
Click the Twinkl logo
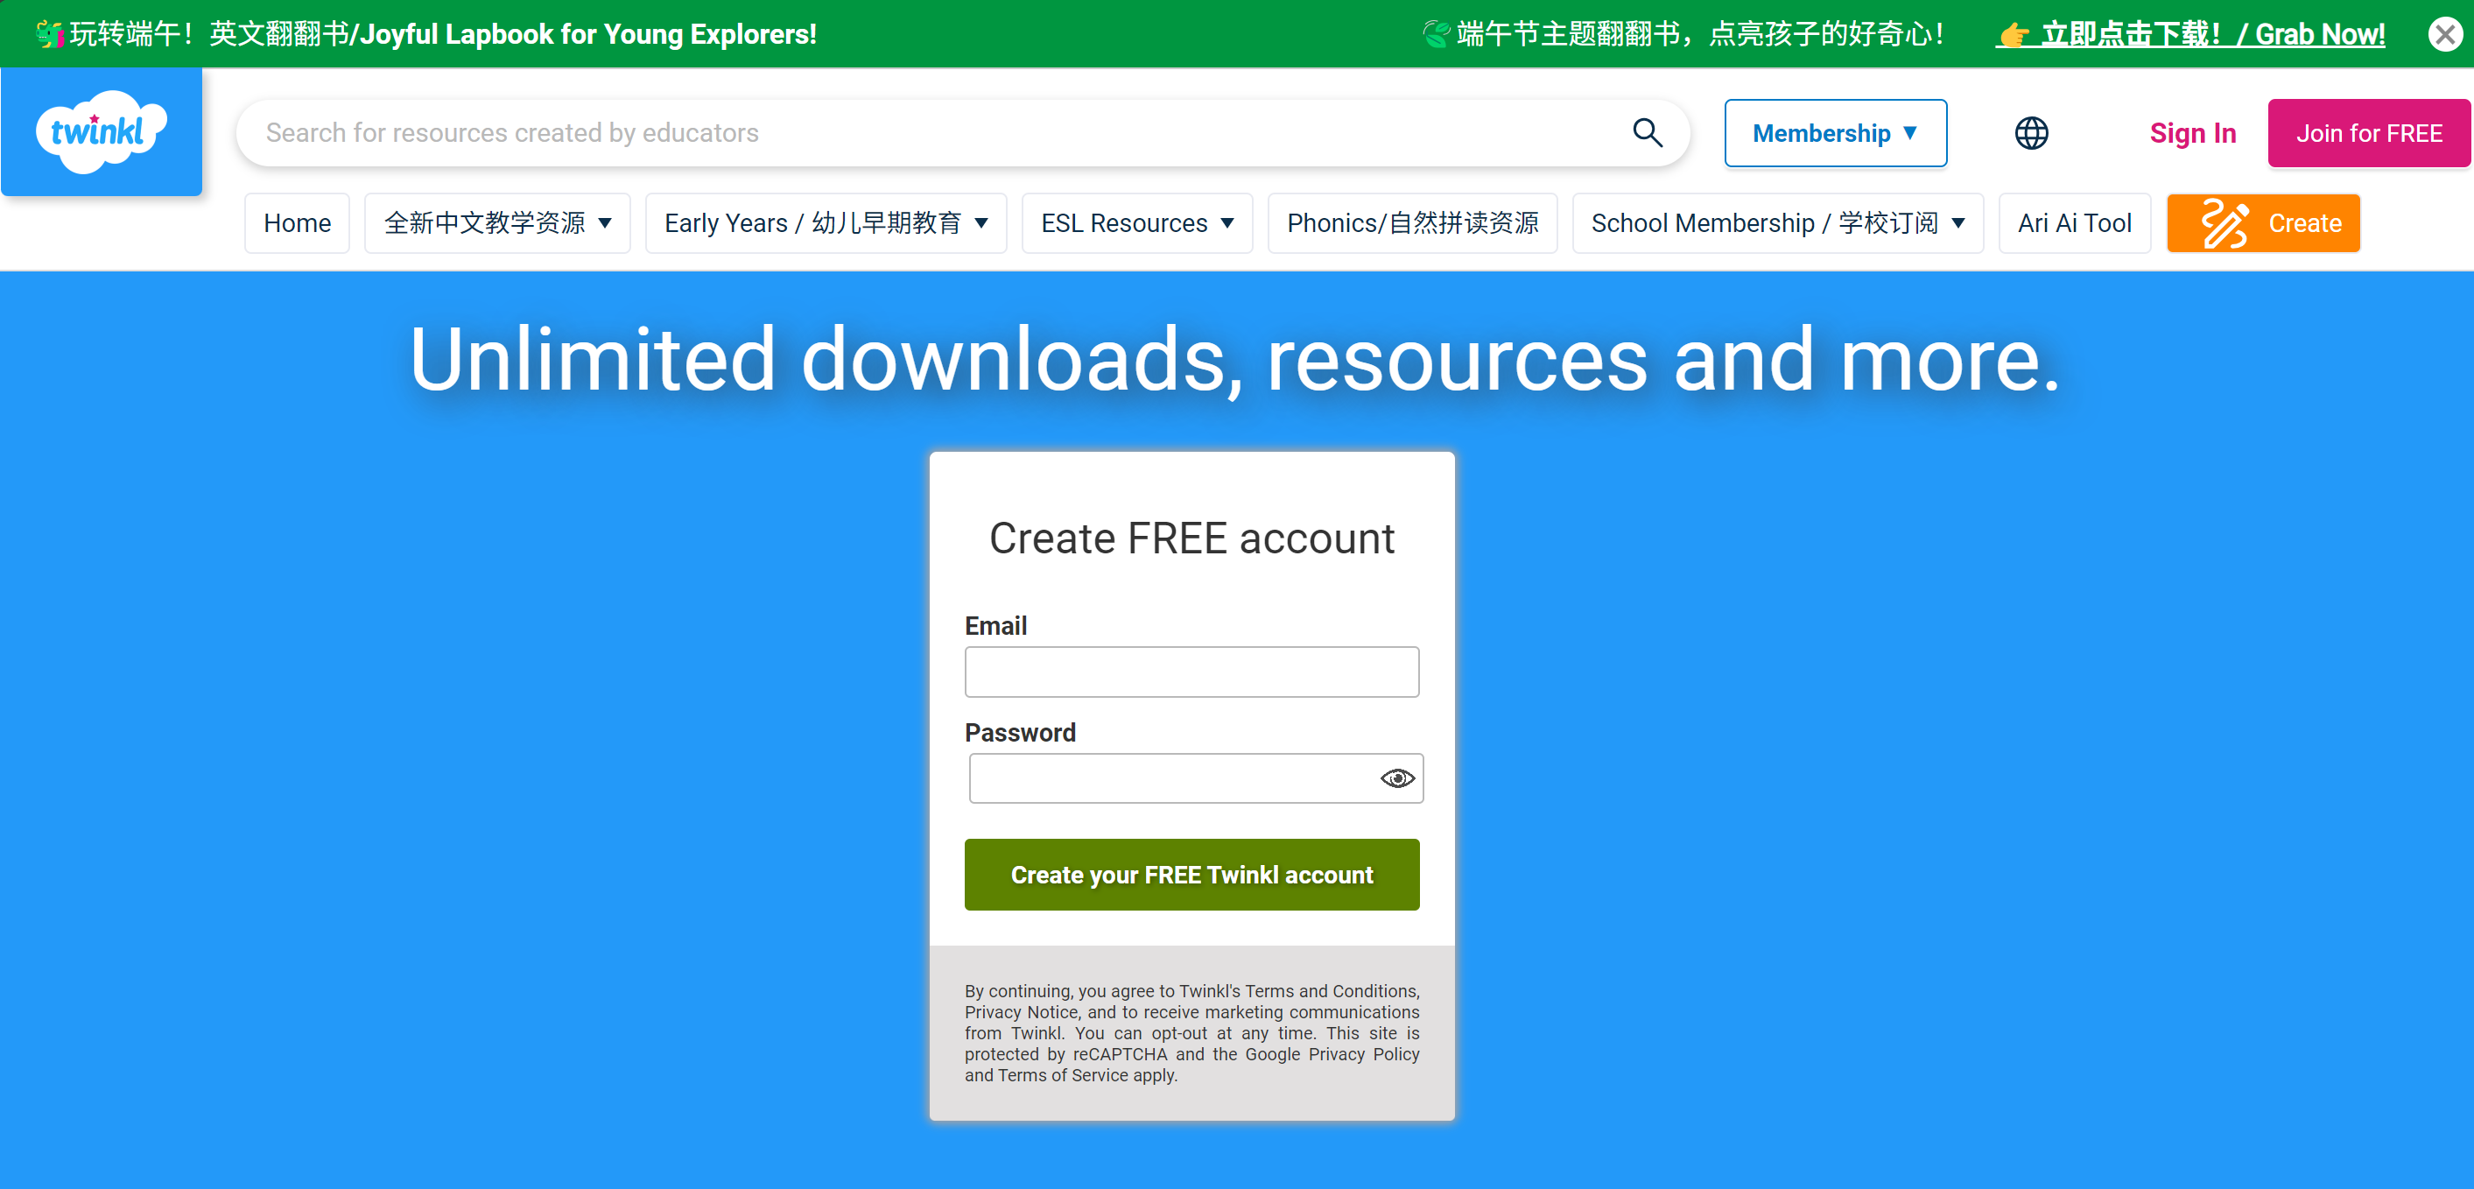click(101, 131)
